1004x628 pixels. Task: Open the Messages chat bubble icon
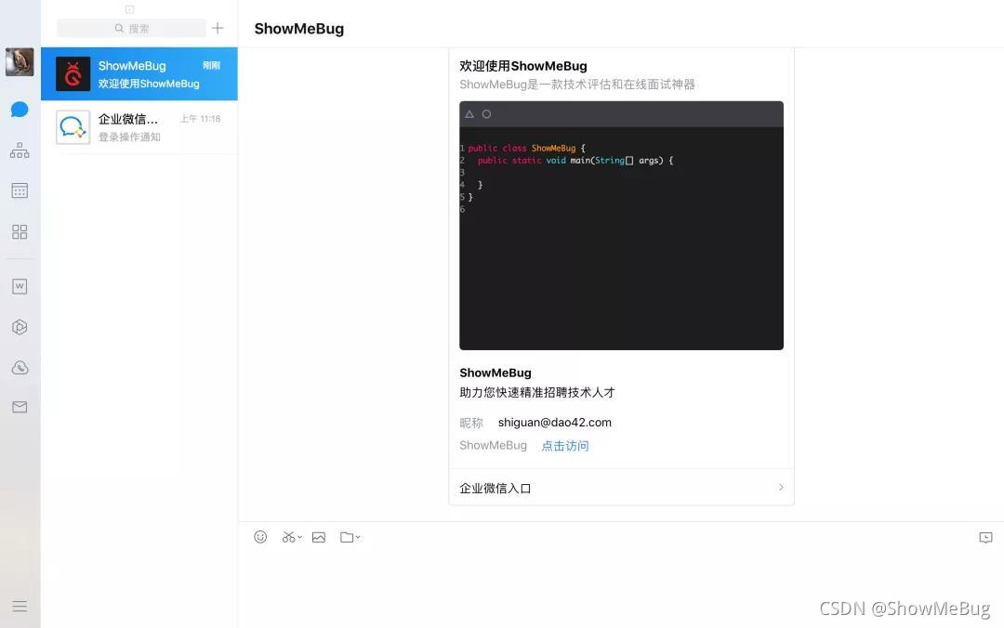20,110
